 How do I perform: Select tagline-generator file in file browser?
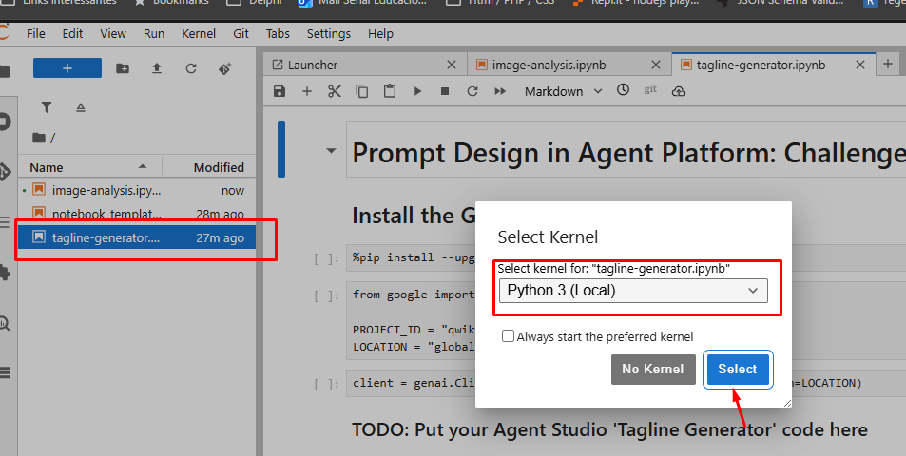(137, 237)
